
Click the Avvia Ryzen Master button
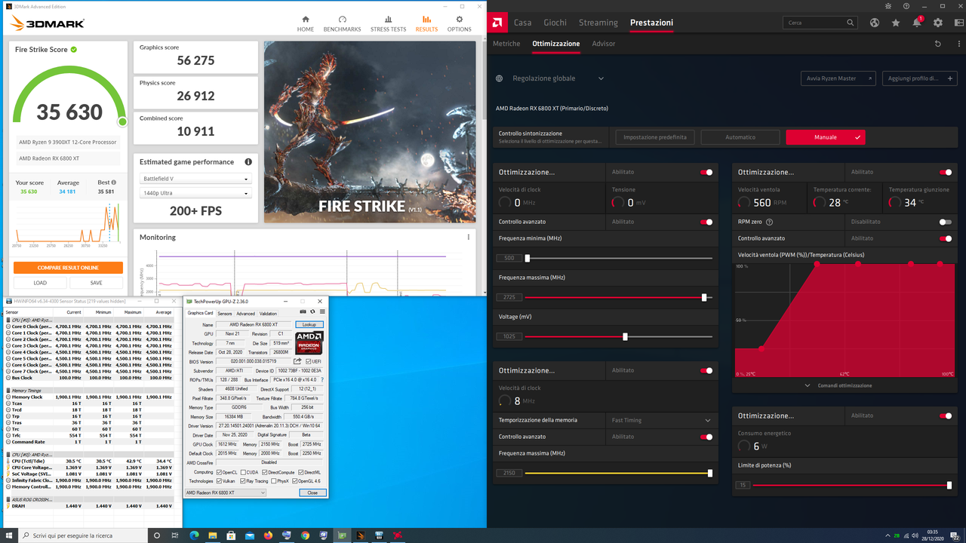pyautogui.click(x=838, y=78)
